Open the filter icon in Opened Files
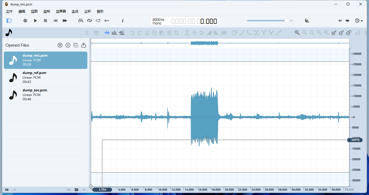Viewport: 369px width, 195px height. coord(60,45)
